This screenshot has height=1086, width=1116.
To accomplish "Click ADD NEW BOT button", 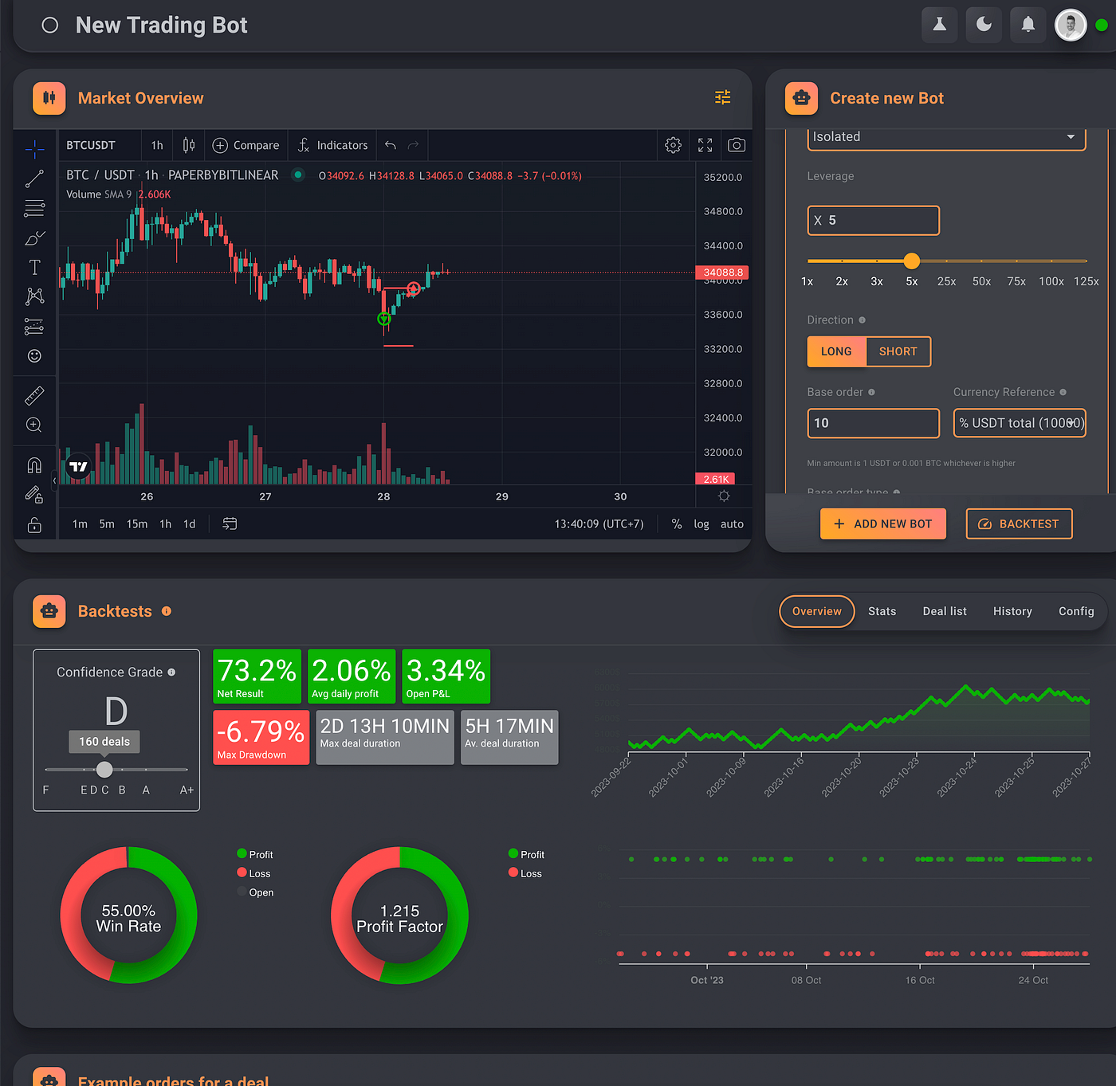I will [883, 523].
